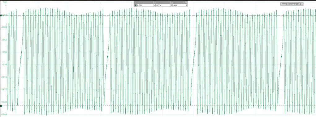Click the lock icon in ruler legend
The width and height of the screenshot is (316, 117).
tap(186, 5)
